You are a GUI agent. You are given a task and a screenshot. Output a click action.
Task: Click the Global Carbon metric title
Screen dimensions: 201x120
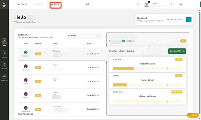tap(148, 80)
